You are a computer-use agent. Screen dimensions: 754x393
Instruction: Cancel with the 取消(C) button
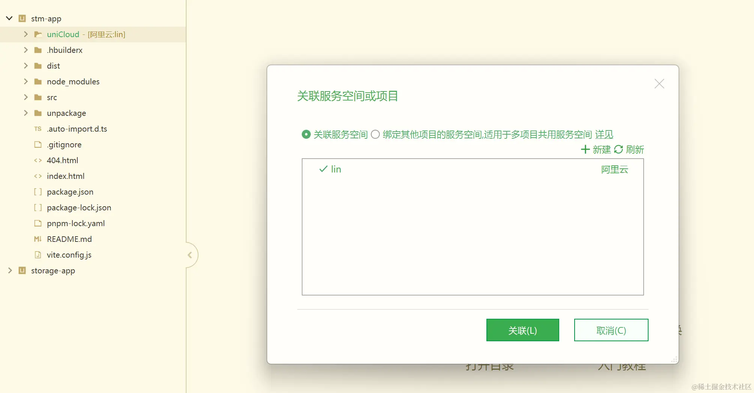pos(611,330)
